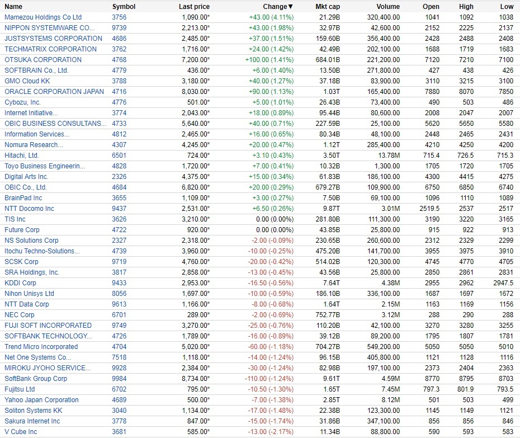
Task: Select volume 13.78M in Hitachi row
Action: click(389, 156)
